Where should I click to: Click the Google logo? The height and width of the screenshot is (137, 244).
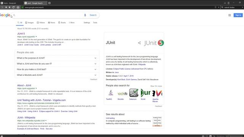click(5, 15)
